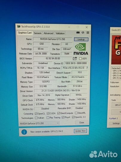Minimize the GPU-Z window

pos(69,27)
